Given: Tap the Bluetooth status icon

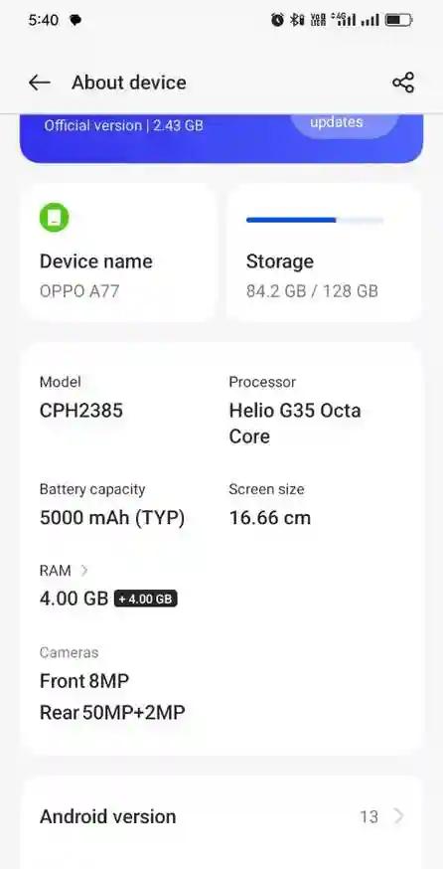Looking at the screenshot, I should (298, 21).
